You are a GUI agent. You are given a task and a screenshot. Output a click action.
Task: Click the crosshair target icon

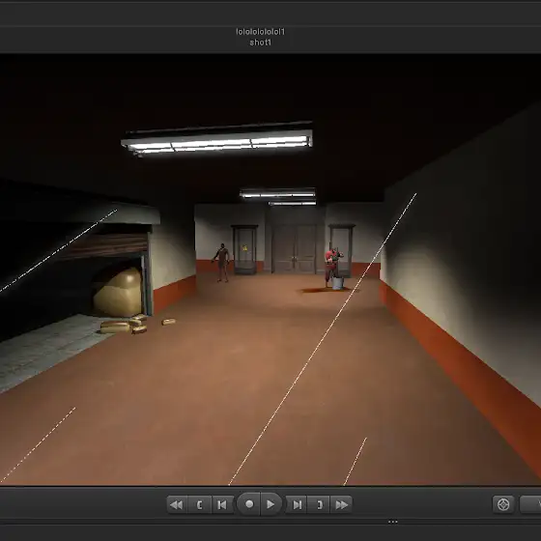tap(503, 504)
